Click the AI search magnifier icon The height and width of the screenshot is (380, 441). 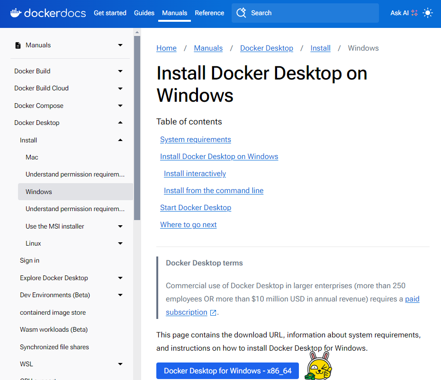(241, 13)
